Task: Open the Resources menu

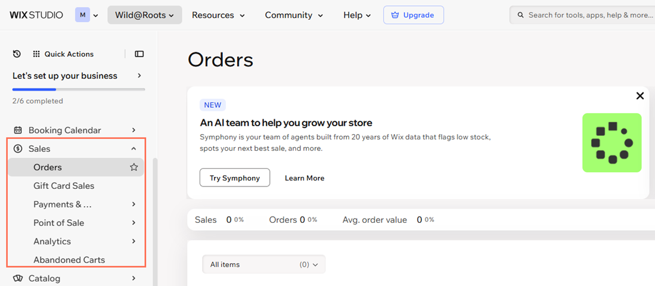Action: (218, 15)
